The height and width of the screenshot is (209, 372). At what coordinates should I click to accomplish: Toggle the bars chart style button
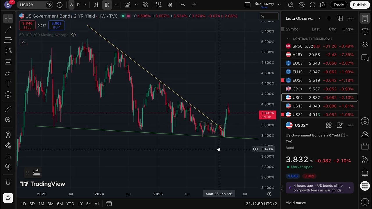click(96, 5)
